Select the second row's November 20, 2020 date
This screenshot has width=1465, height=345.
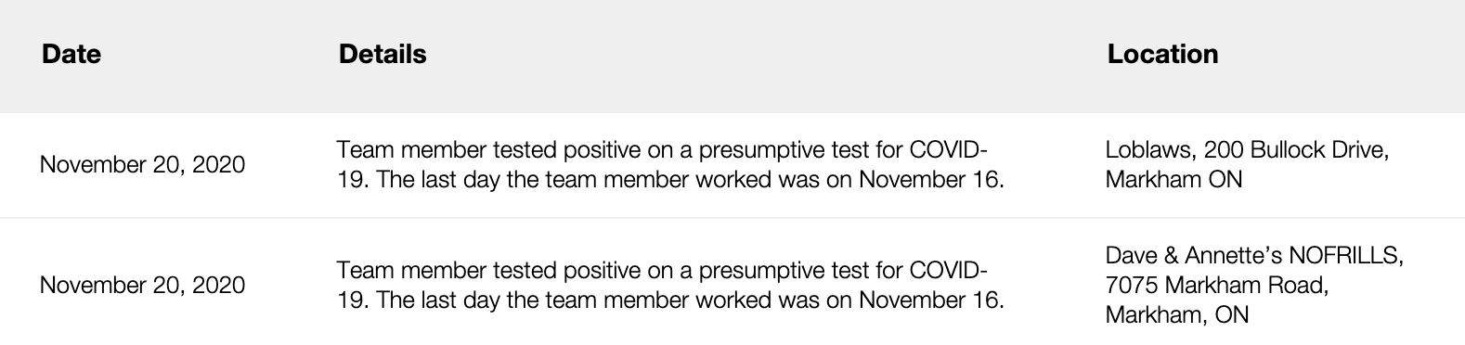(143, 285)
